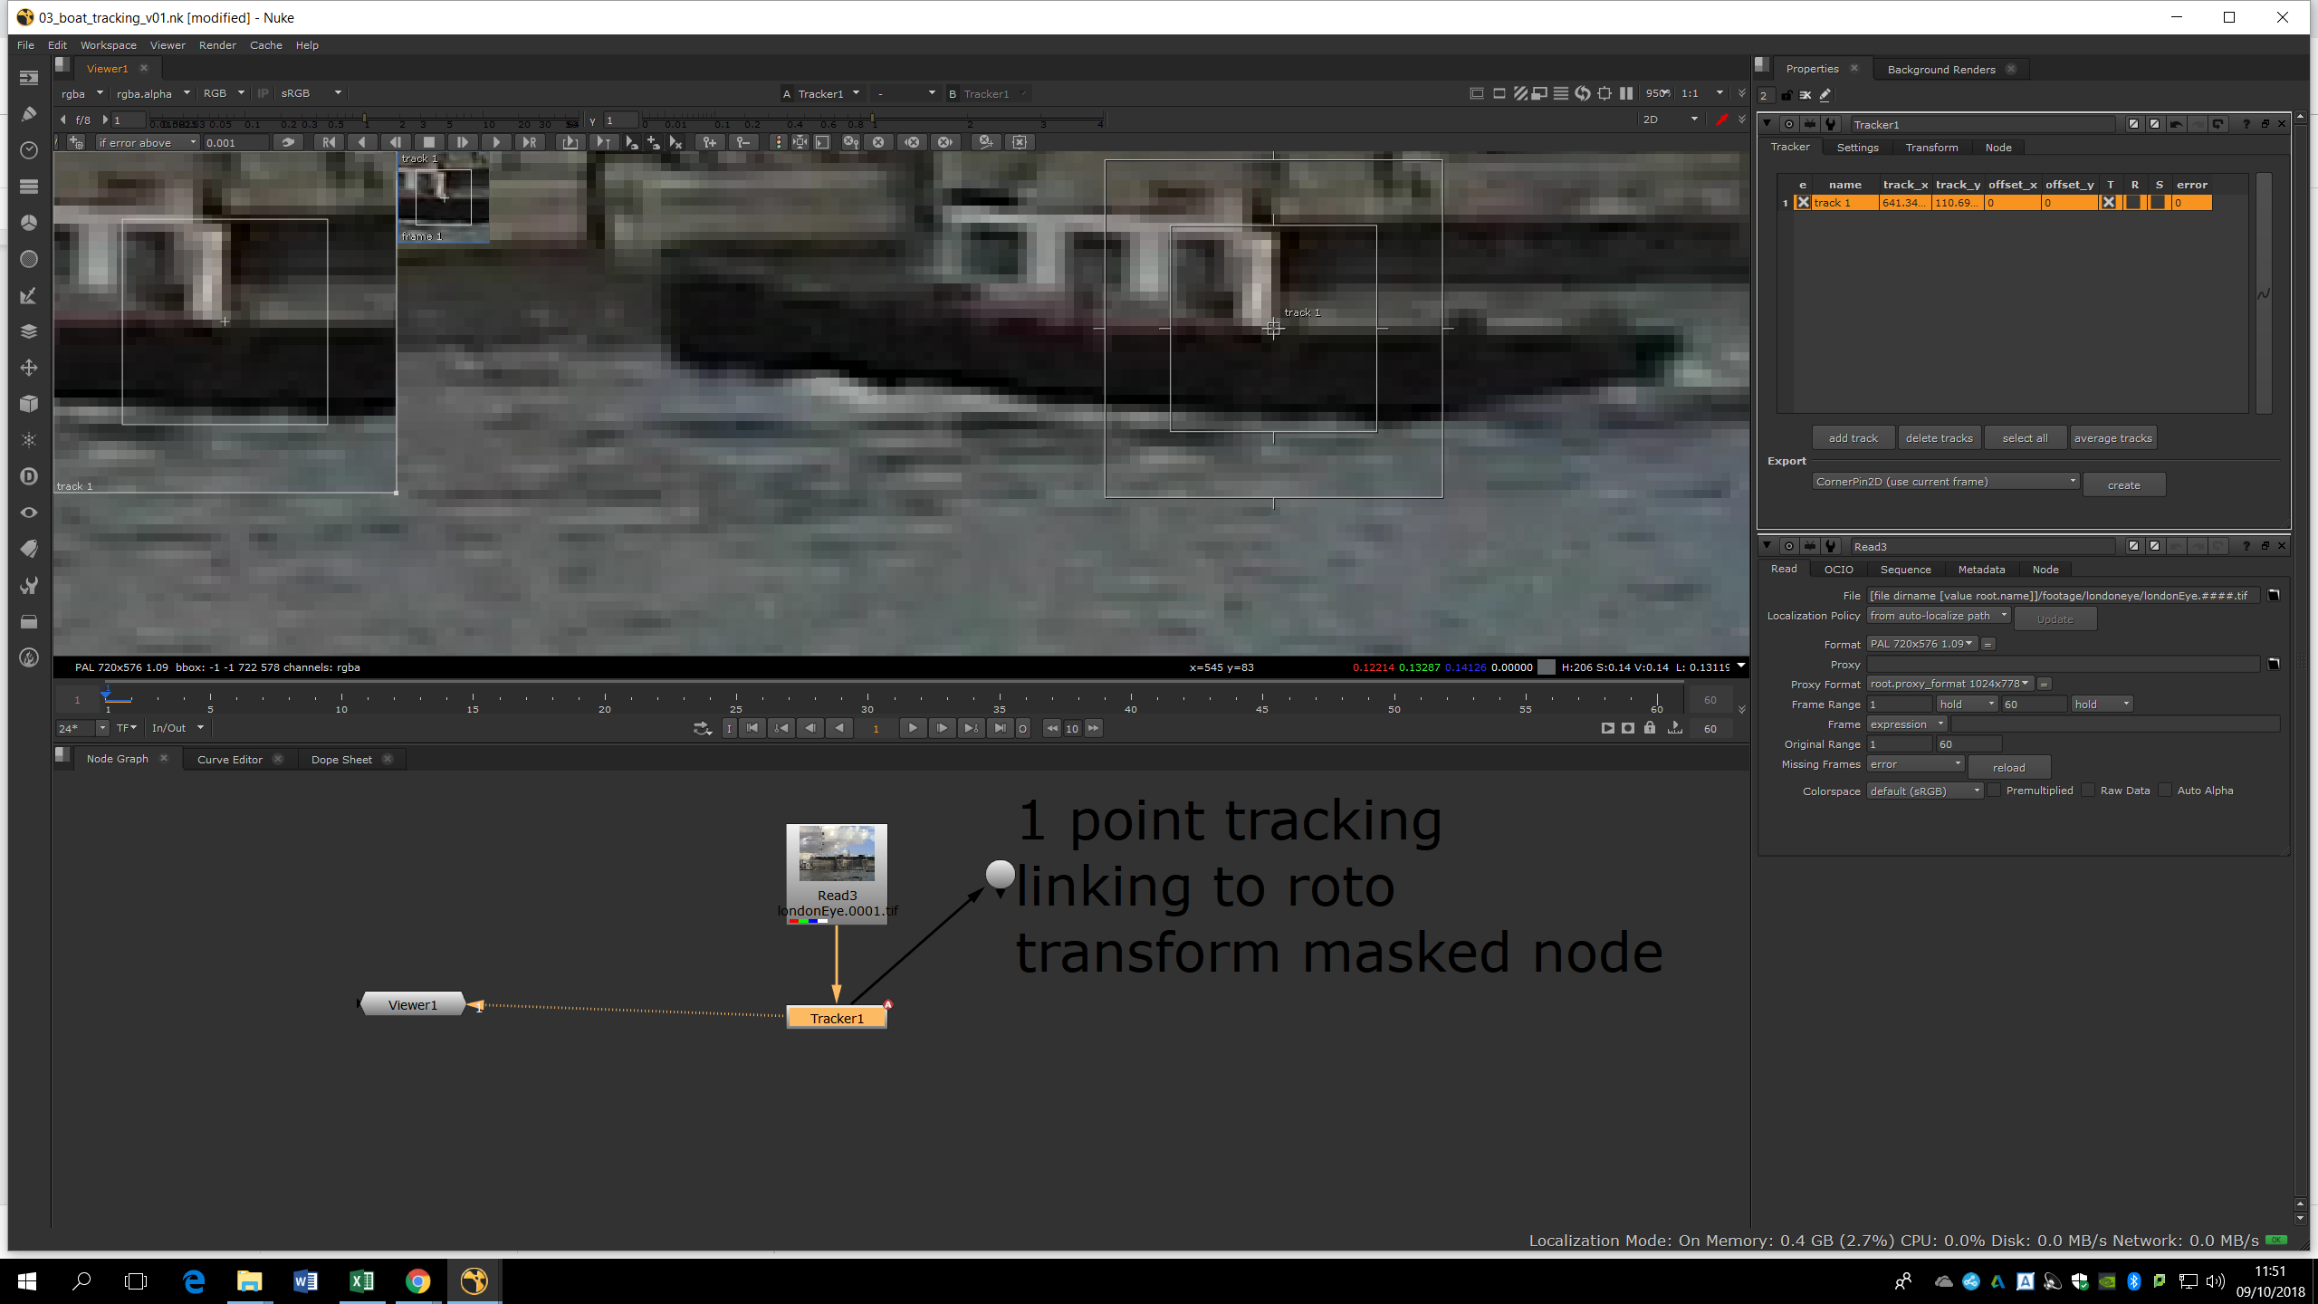This screenshot has width=2318, height=1304.
Task: Toggle the enable checkbox for track 1
Action: tap(1803, 203)
